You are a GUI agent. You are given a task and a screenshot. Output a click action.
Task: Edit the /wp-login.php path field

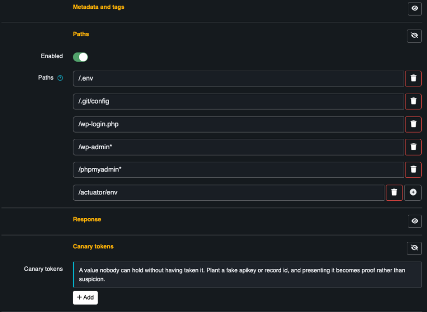[x=238, y=124]
